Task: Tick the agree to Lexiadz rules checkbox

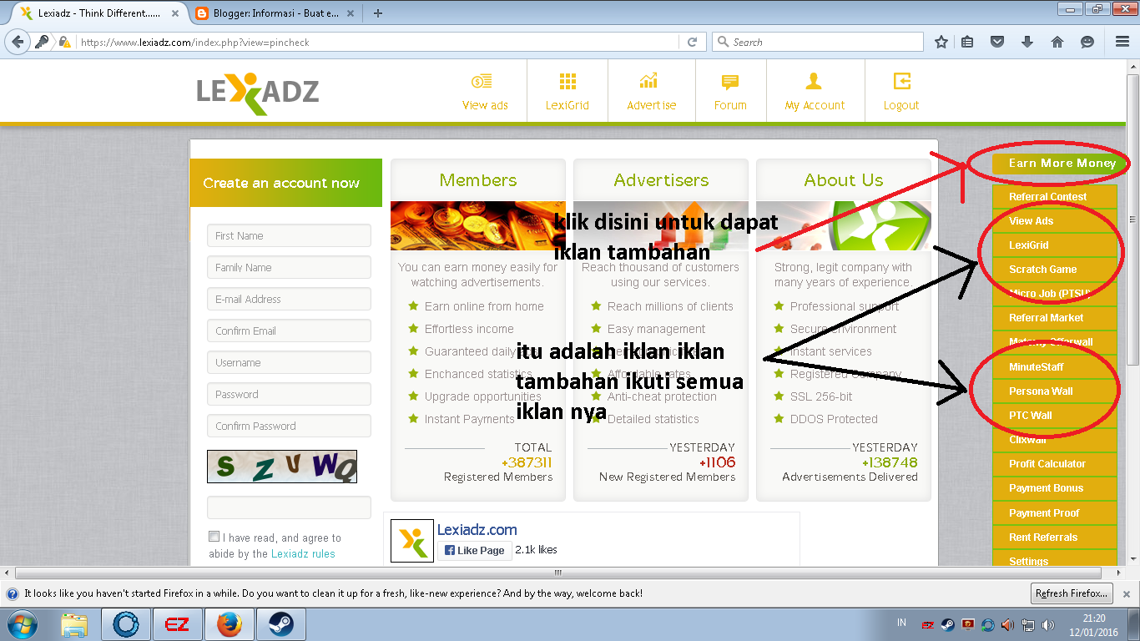Action: tap(214, 537)
